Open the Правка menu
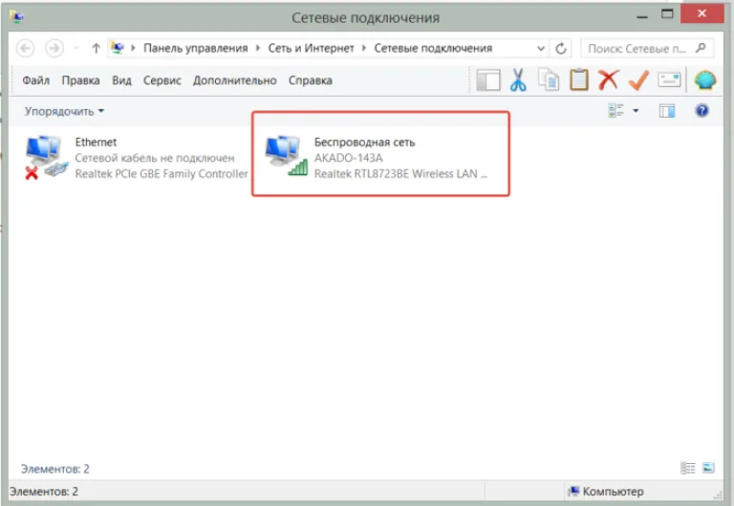The width and height of the screenshot is (734, 506). coord(80,80)
